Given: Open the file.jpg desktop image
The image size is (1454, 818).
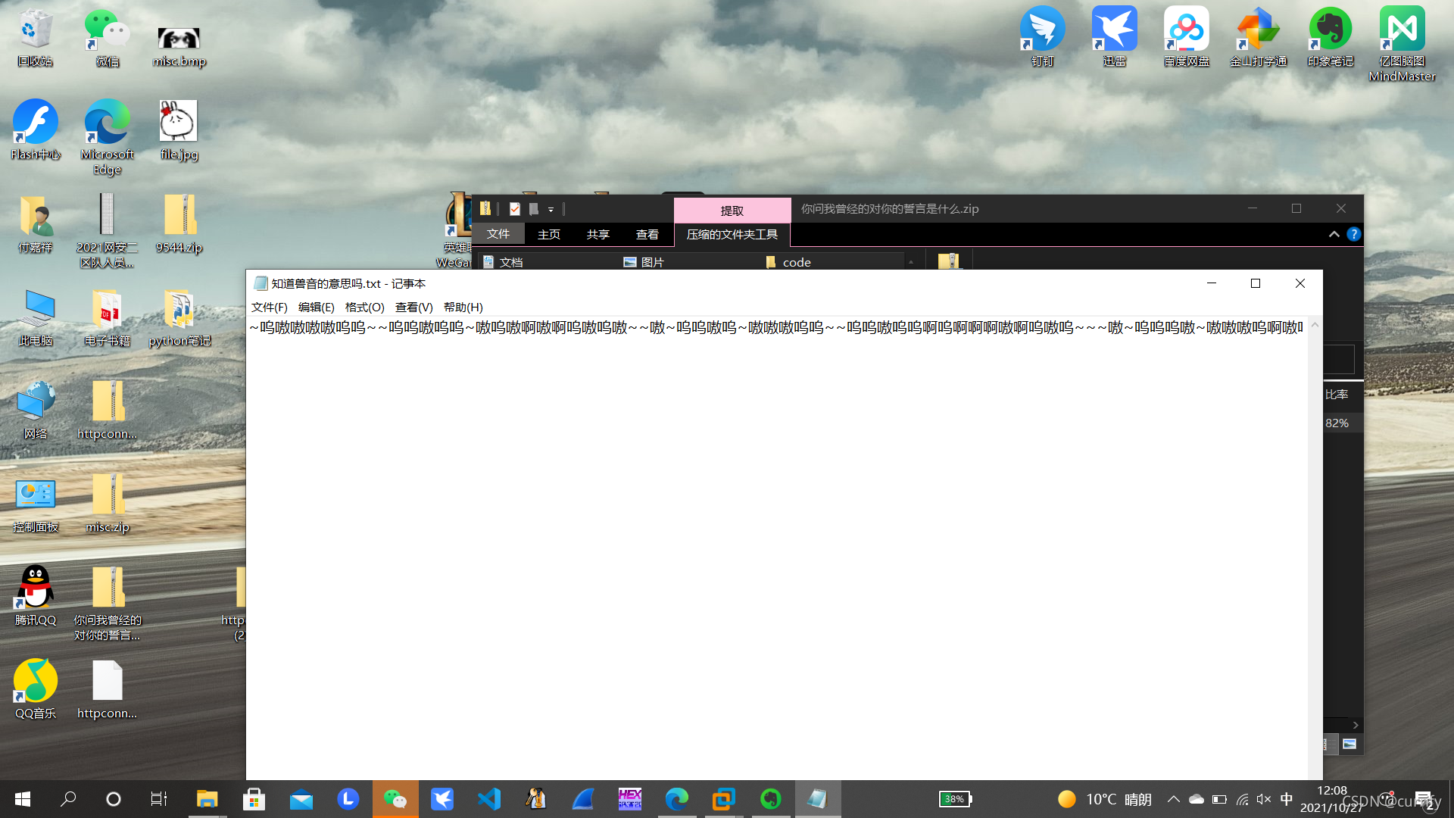Looking at the screenshot, I should (179, 123).
